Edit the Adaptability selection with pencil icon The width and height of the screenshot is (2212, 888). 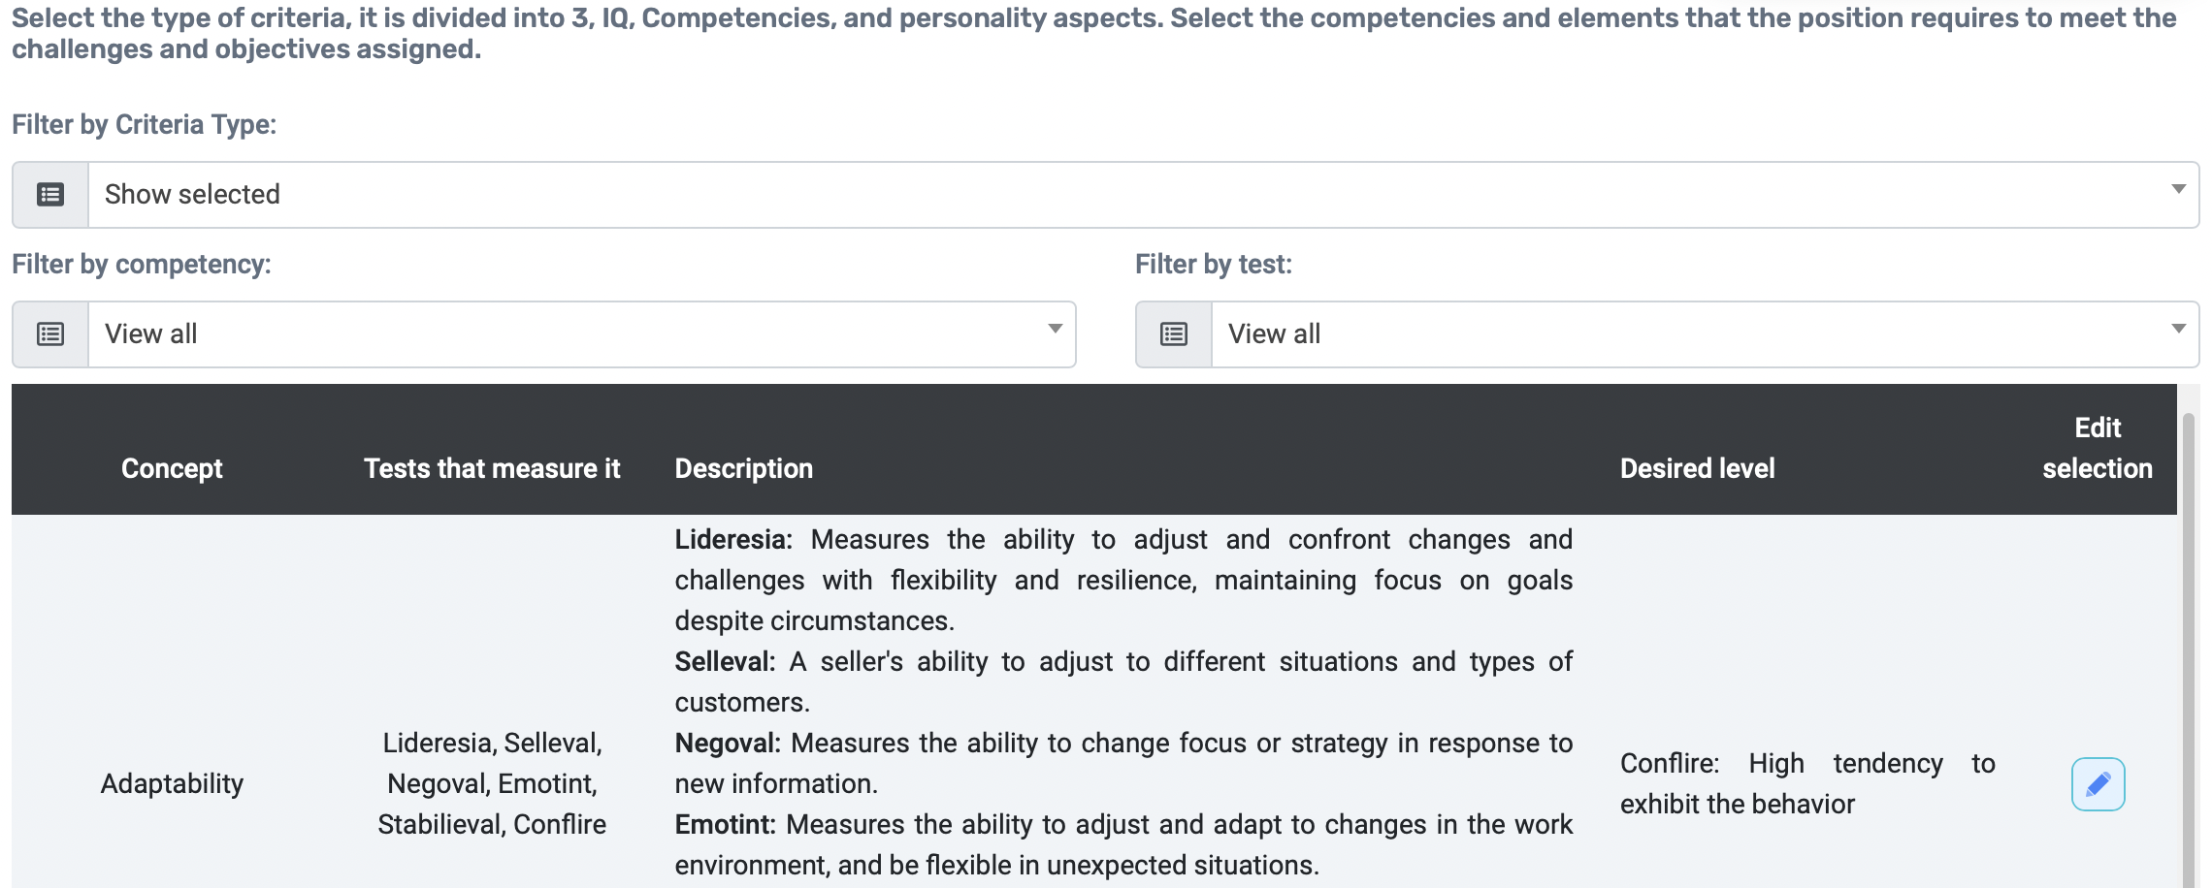coord(2098,784)
